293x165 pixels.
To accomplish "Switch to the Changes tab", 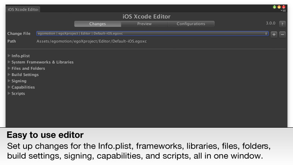I will pos(97,24).
